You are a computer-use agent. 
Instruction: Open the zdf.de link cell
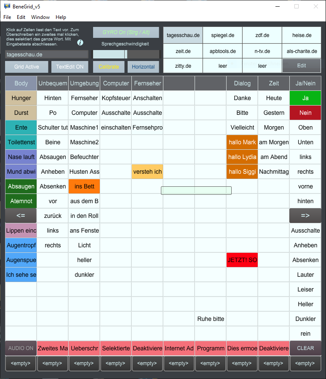point(262,35)
